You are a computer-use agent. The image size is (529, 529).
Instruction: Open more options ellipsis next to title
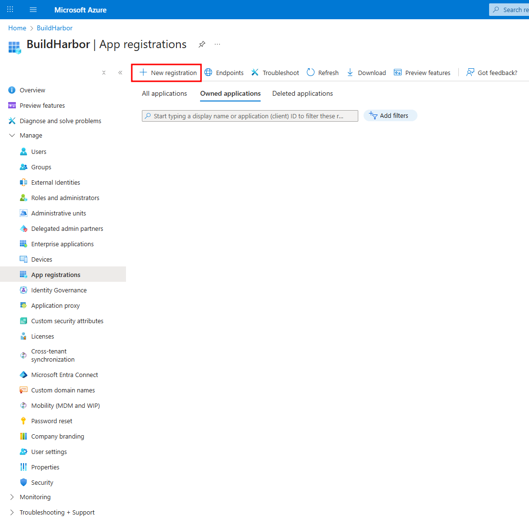[x=217, y=44]
